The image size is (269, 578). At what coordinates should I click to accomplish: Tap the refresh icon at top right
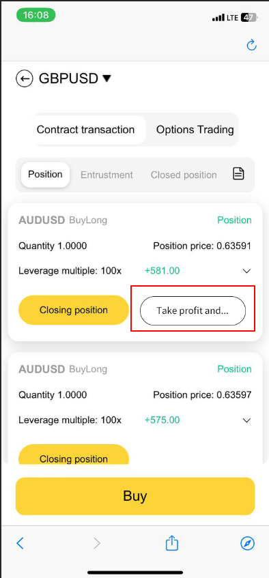click(x=251, y=45)
